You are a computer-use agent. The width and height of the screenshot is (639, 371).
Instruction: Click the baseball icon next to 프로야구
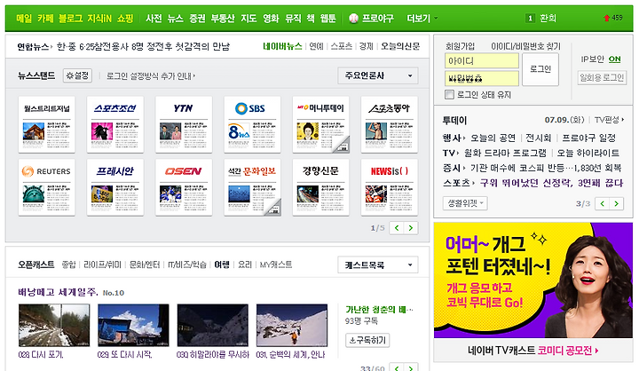point(354,19)
